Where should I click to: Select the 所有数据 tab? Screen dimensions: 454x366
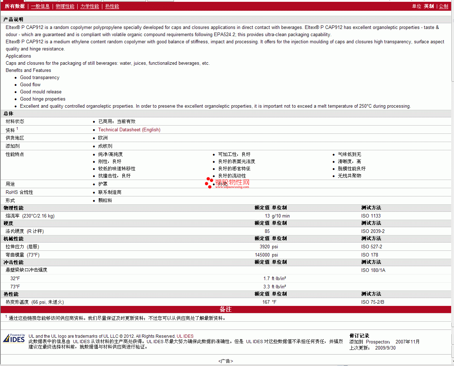[15, 6]
